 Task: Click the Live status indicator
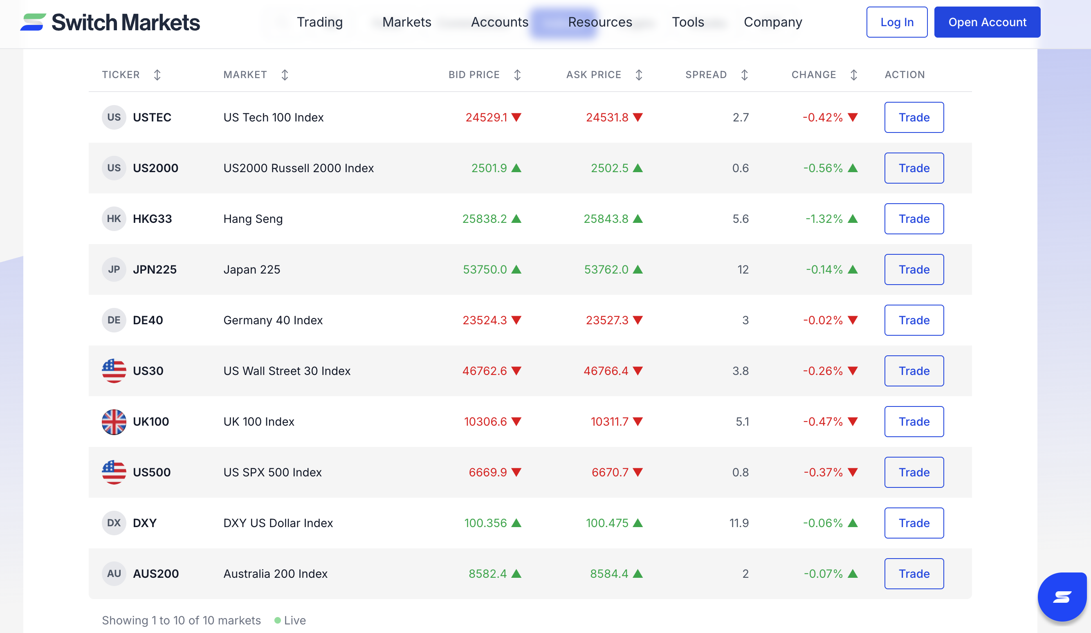(289, 620)
